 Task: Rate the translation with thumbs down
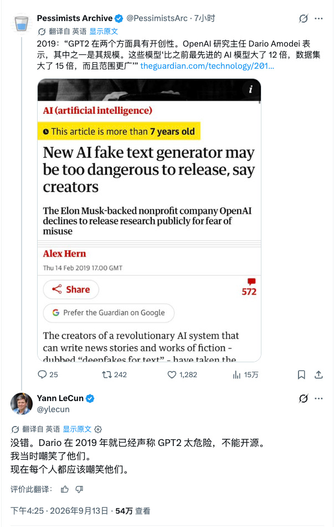point(79,489)
